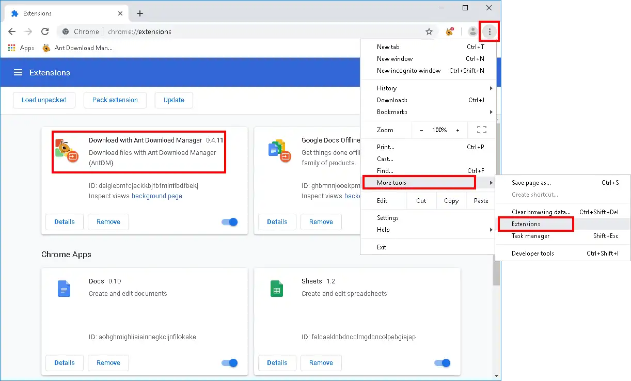Open Details for Google Docs Offline
The width and height of the screenshot is (631, 381).
tap(277, 222)
